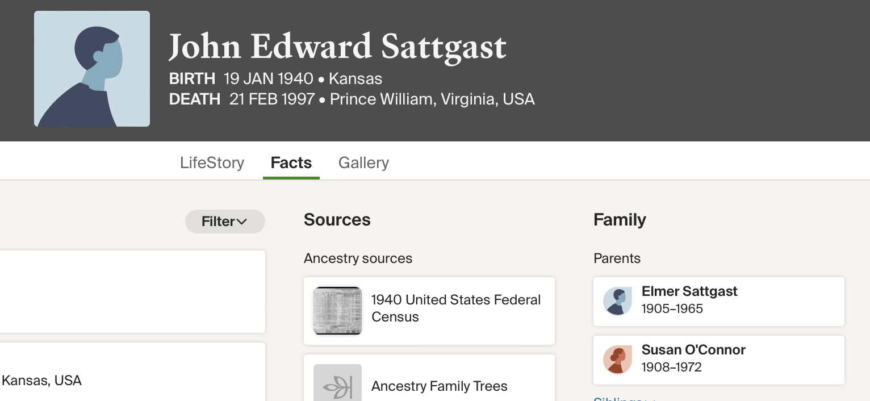The image size is (870, 401).
Task: Click the Sources section heading
Action: [337, 220]
